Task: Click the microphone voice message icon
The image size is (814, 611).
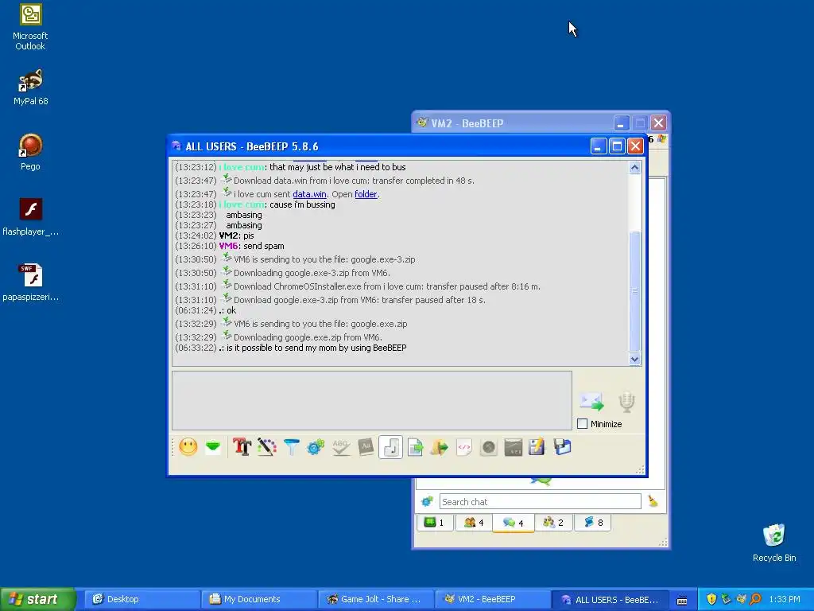Action: pyautogui.click(x=626, y=402)
